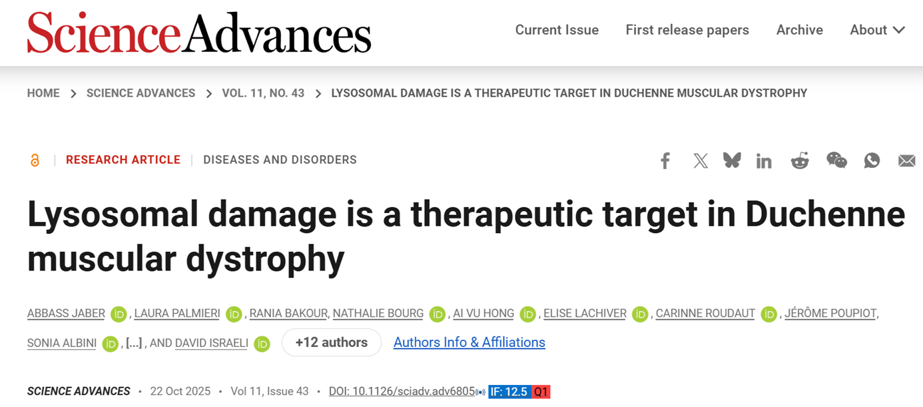The width and height of the screenshot is (923, 407).
Task: Share the article on Facebook
Action: click(665, 161)
